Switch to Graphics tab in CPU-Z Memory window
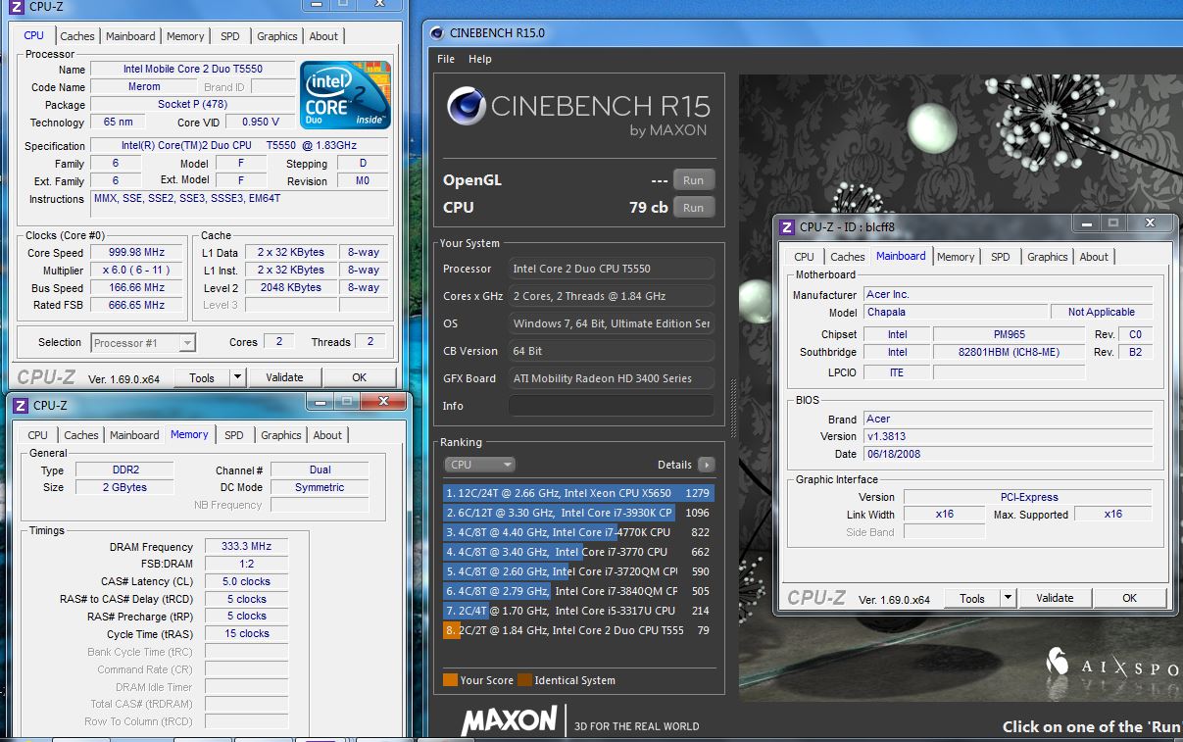 281,435
